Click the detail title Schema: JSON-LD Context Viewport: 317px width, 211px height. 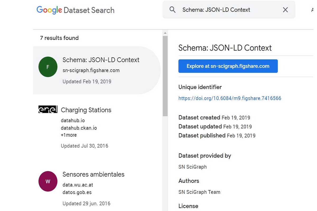coord(225,48)
